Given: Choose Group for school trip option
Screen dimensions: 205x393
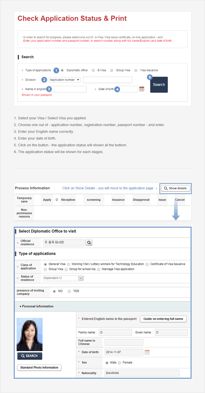Looking at the screenshot, I should 66,269.
